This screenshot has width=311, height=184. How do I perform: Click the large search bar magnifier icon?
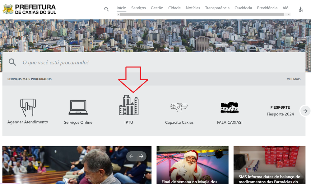tap(12, 62)
